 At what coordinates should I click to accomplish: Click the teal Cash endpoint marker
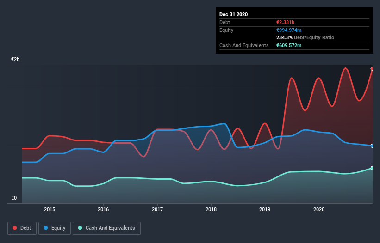[x=372, y=168]
